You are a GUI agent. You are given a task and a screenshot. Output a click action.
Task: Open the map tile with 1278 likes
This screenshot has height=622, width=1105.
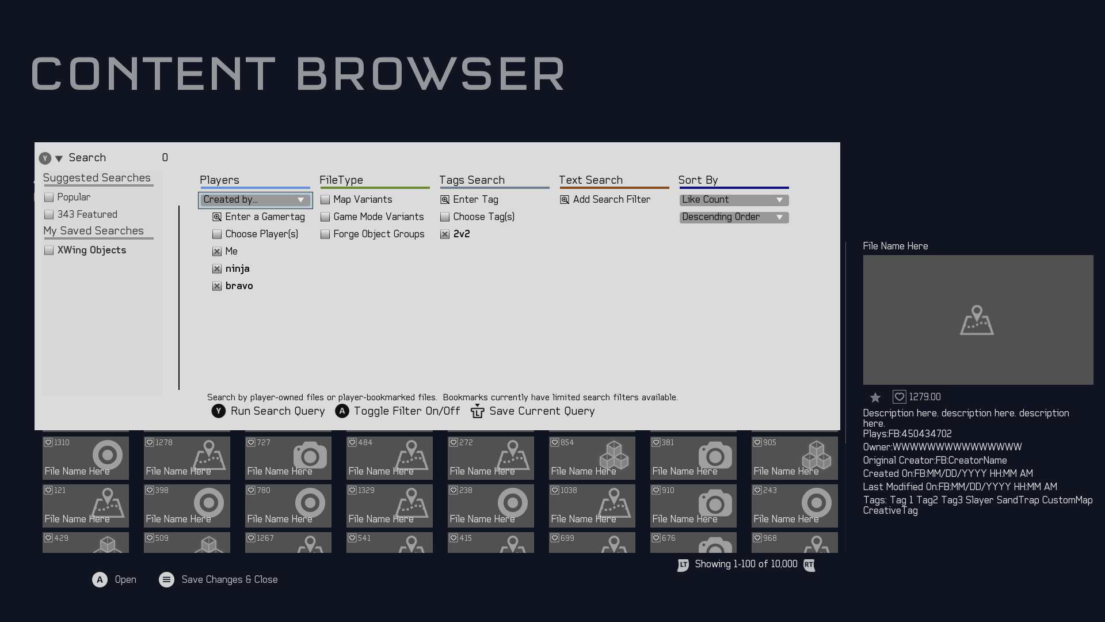(x=187, y=458)
